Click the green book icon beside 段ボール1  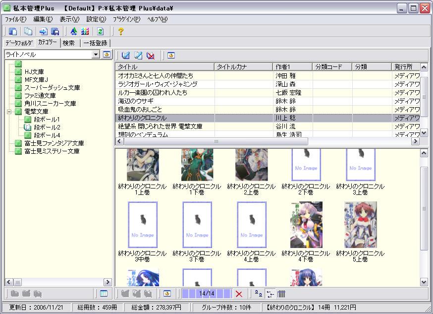28,120
